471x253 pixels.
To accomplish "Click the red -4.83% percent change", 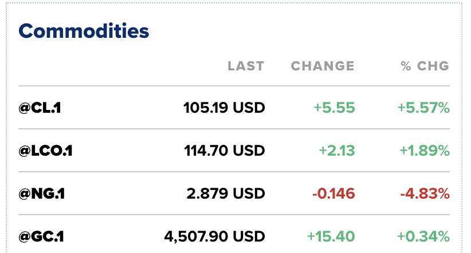I will coord(423,193).
